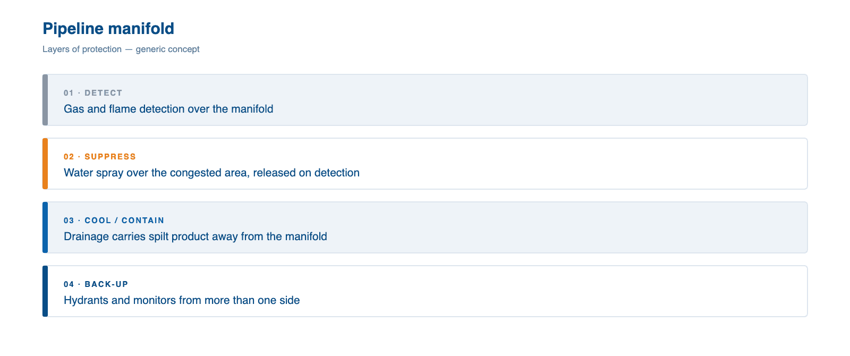850x356 pixels.
Task: Click the dark navy bar on Back-up card
Action: pyautogui.click(x=45, y=291)
